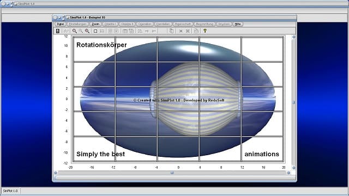The height and width of the screenshot is (196, 349).
Task: Click the first magnifier zoom icon
Action: click(x=75, y=31)
